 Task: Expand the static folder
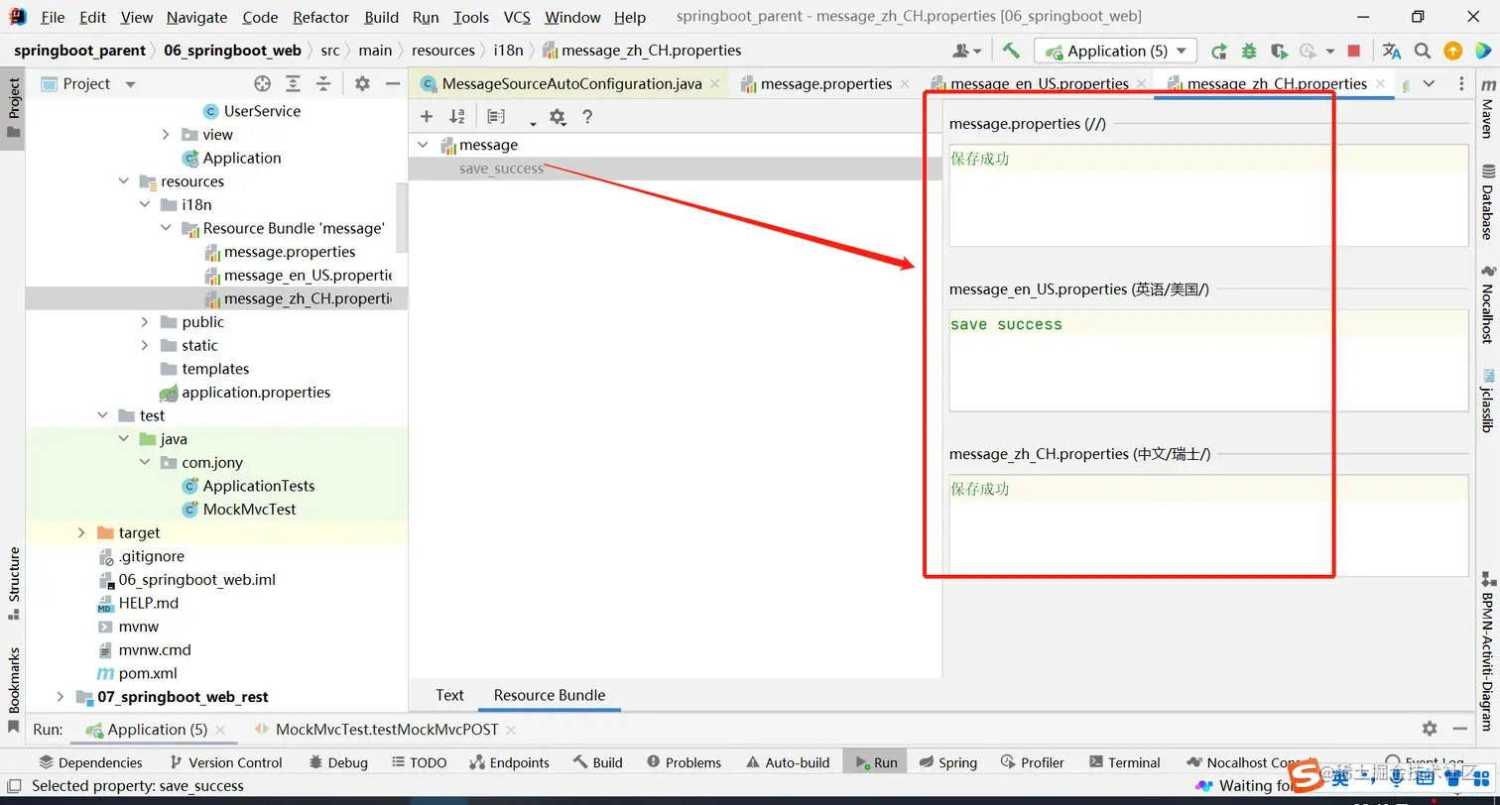click(145, 345)
